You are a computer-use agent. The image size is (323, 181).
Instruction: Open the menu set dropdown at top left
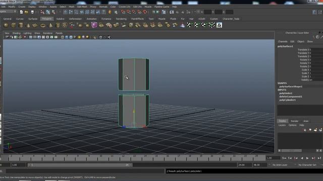pos(8,12)
